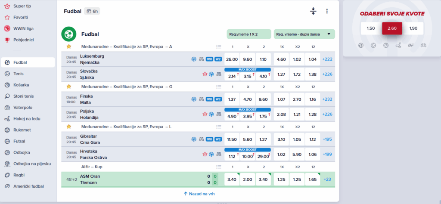Click the red star icon for Poljska–Holandija

[x=205, y=114]
